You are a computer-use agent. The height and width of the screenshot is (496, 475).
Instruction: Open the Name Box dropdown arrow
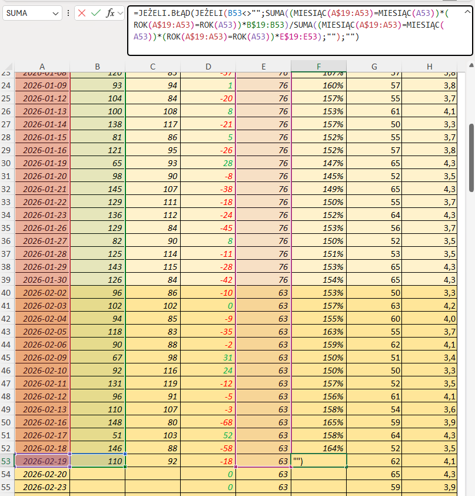(x=55, y=14)
